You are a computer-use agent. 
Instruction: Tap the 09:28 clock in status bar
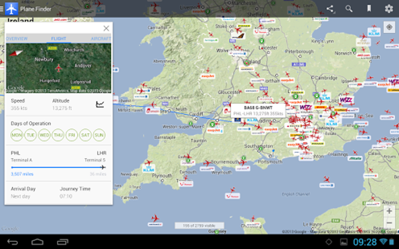pyautogui.click(x=365, y=242)
